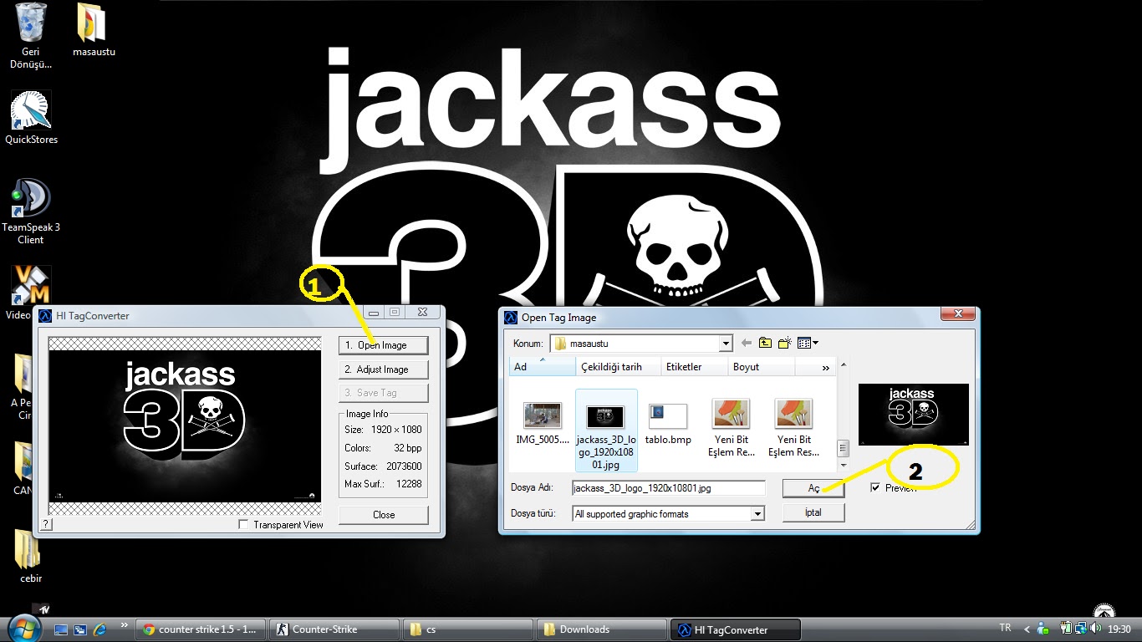Click the Open Tag Image title bar icon
The width and height of the screenshot is (1142, 642).
pos(511,318)
